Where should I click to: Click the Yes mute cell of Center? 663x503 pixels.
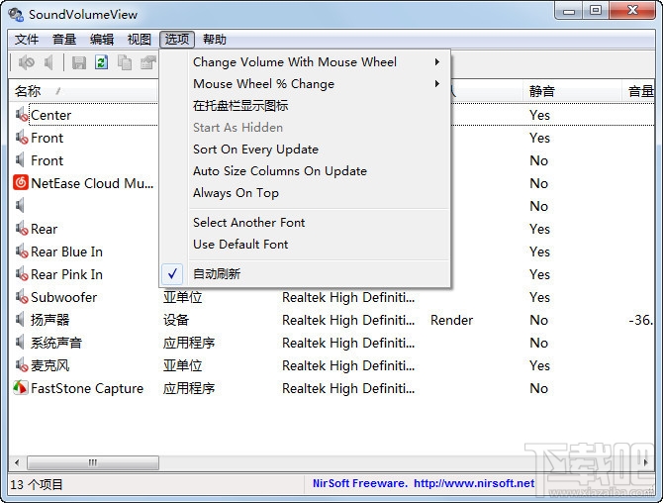(x=539, y=115)
